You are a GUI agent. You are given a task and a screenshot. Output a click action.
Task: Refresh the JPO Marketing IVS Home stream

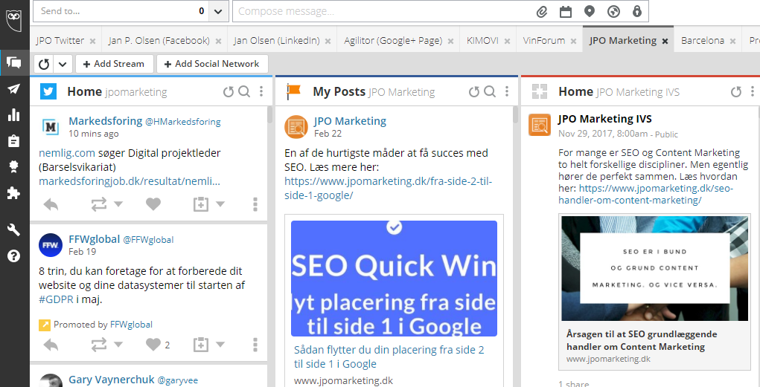point(735,91)
